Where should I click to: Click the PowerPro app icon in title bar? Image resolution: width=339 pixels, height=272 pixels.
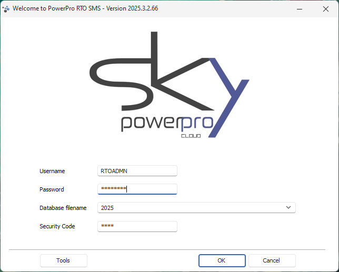6,9
